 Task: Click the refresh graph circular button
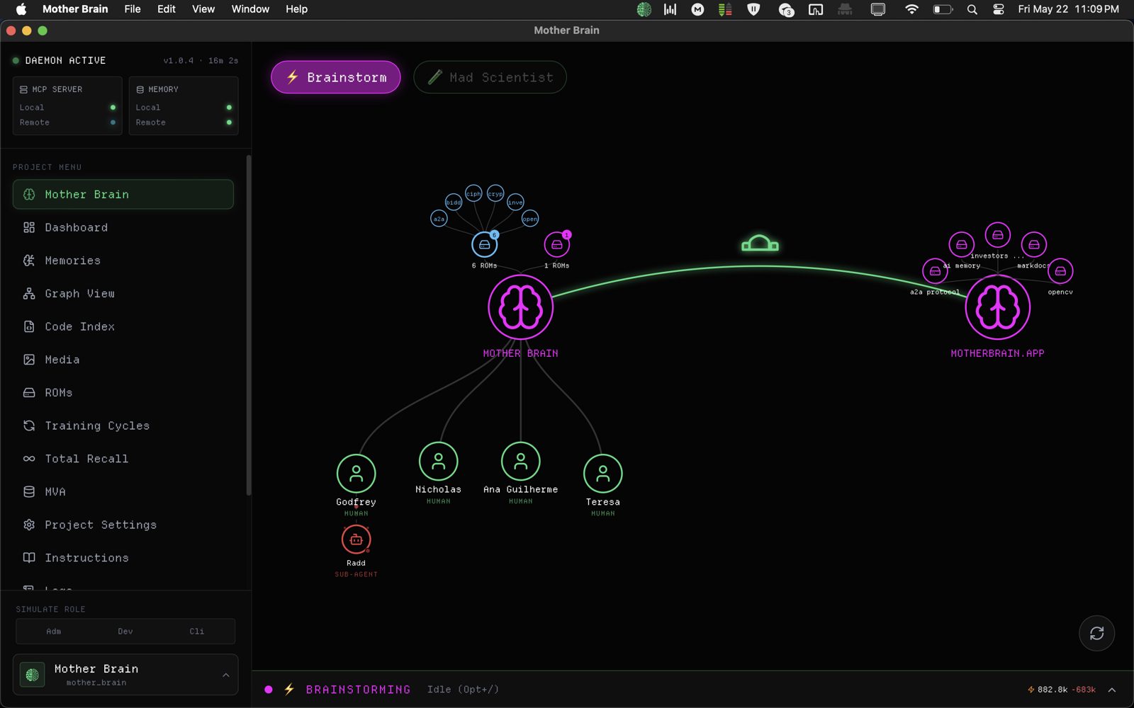(1096, 633)
